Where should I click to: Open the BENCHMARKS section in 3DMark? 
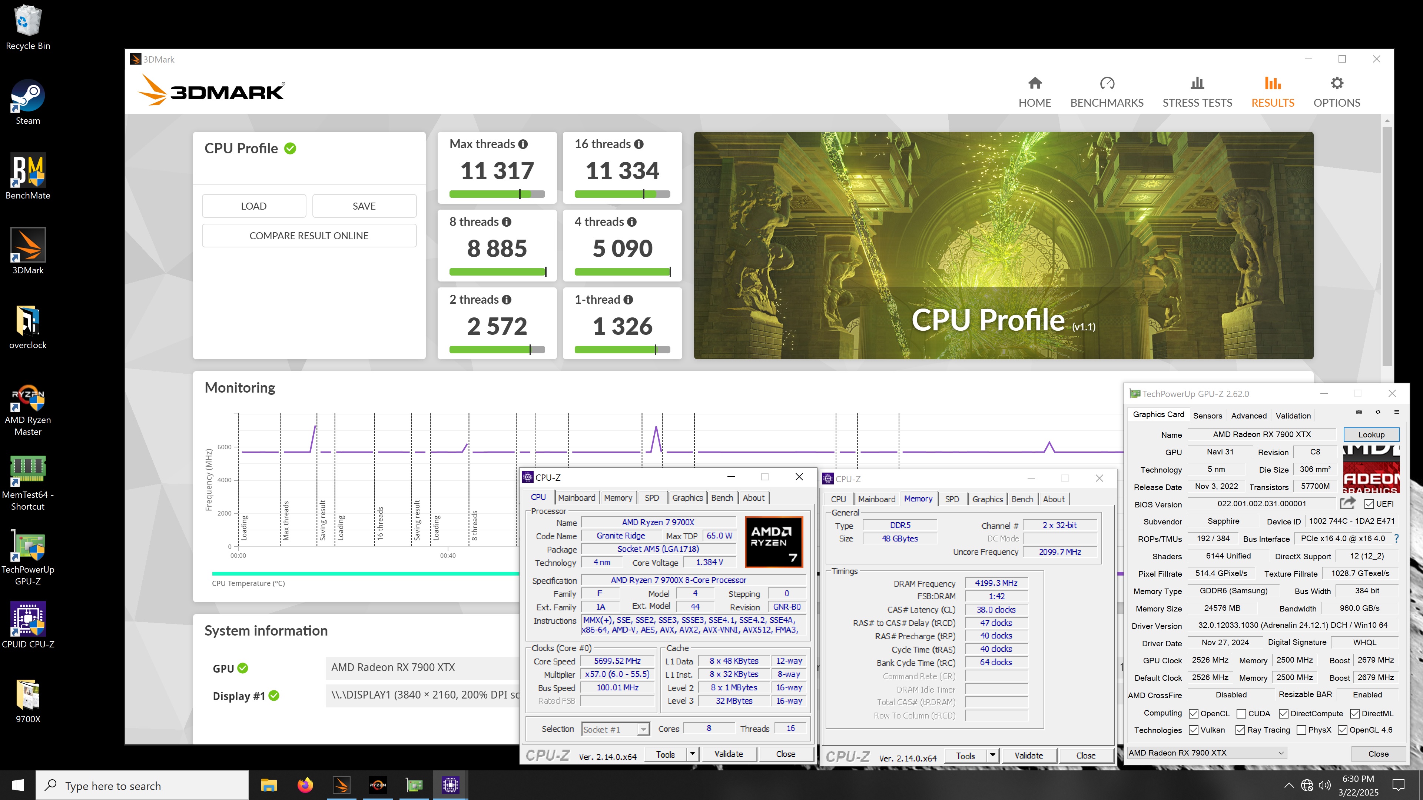coord(1107,91)
